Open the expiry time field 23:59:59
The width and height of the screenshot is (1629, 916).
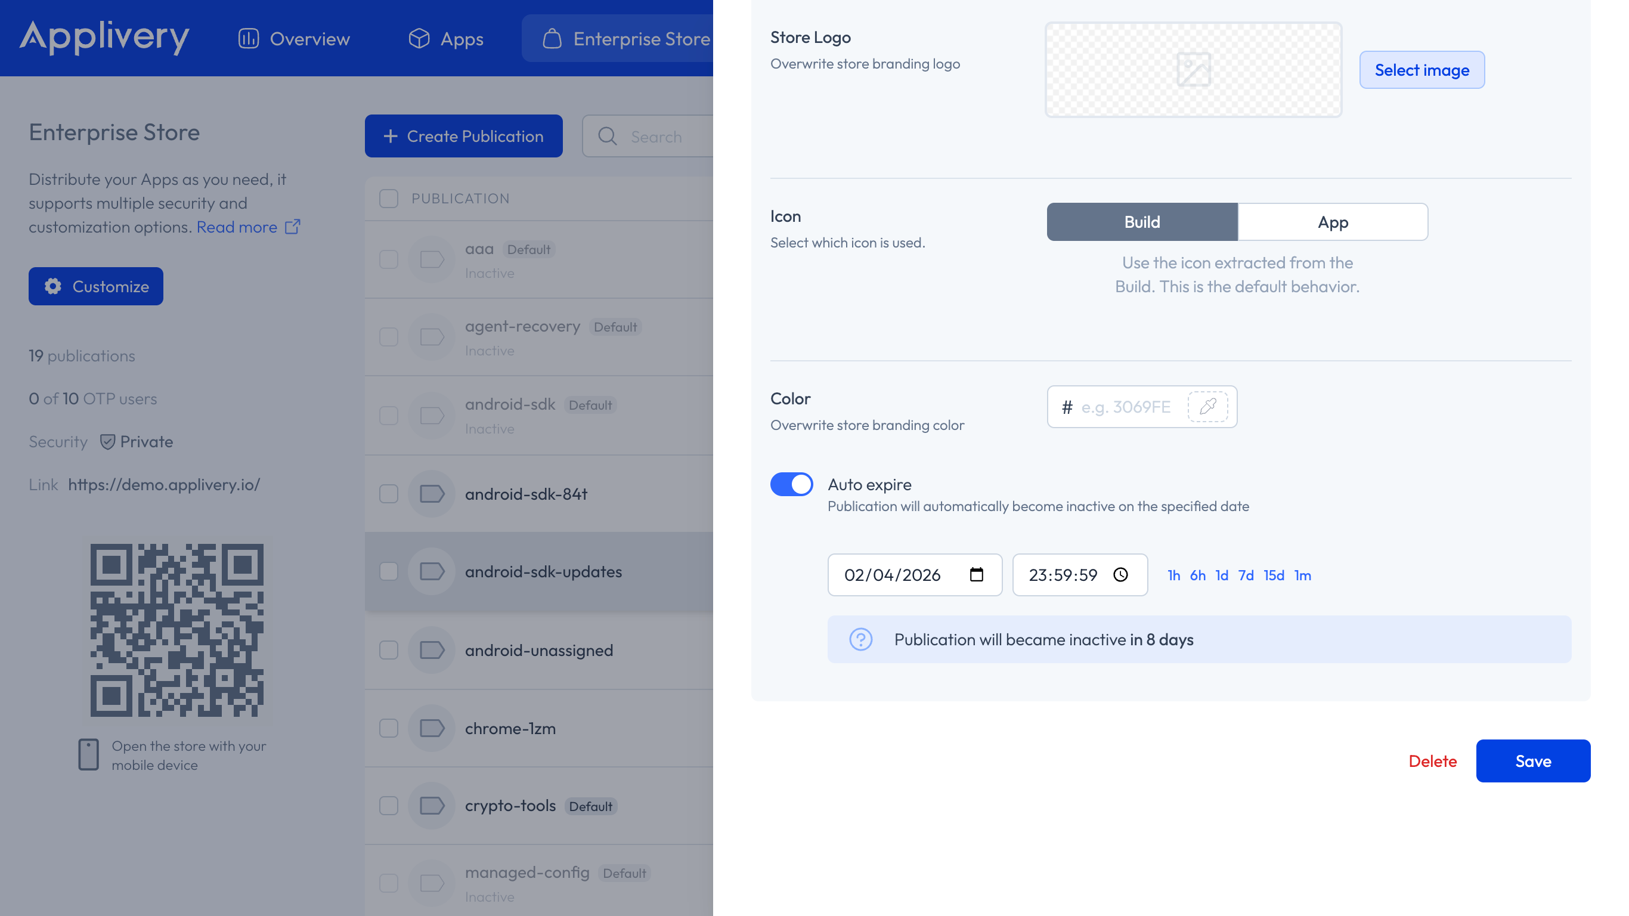1063,574
